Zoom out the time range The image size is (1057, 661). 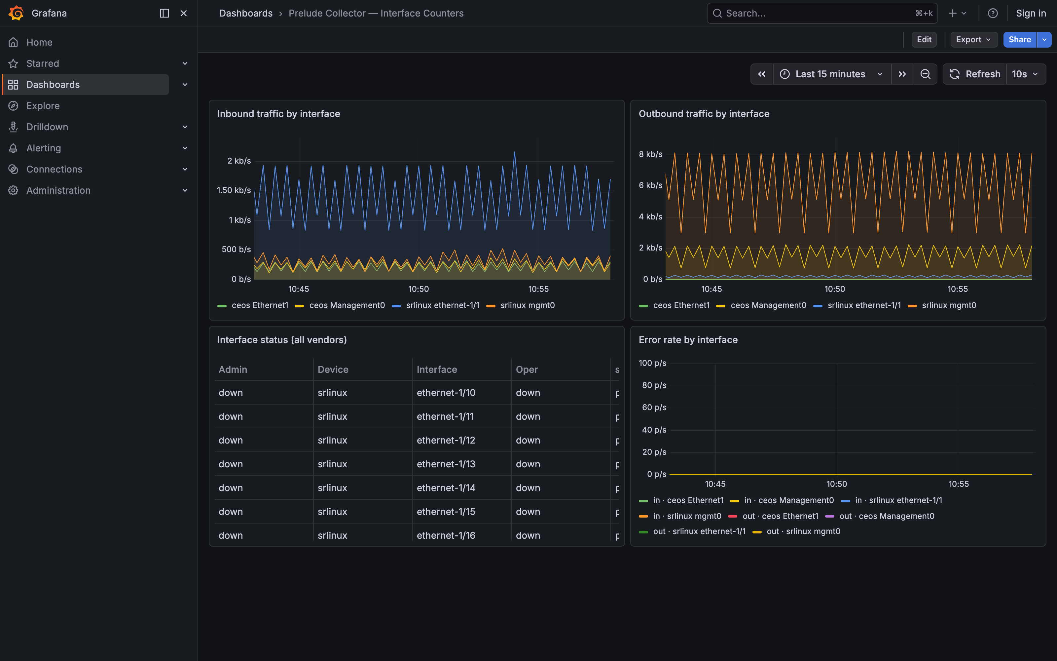925,74
